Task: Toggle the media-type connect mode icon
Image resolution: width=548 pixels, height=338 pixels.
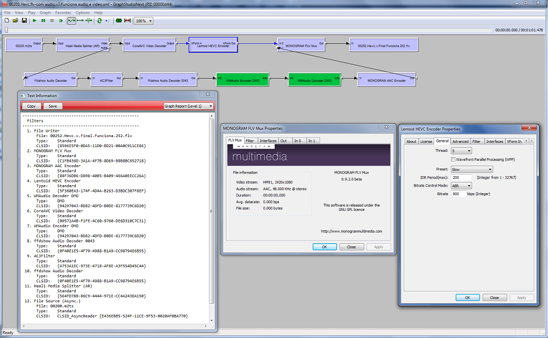Action: [89, 20]
